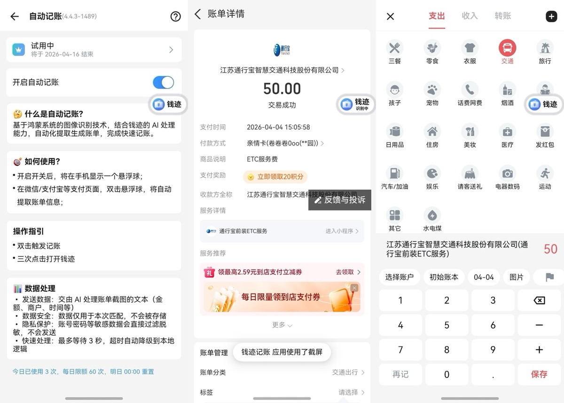Viewport: 564px width, 403px height.
Task: Switch to 转账 tab
Action: [x=503, y=16]
